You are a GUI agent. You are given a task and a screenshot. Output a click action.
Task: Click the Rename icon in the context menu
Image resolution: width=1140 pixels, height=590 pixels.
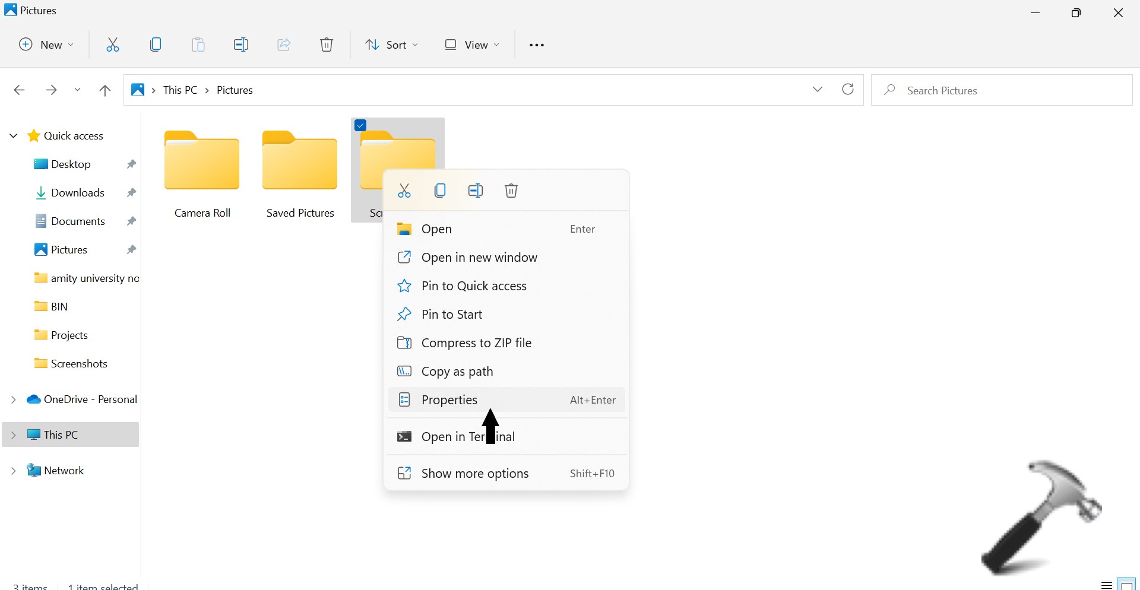pyautogui.click(x=476, y=191)
